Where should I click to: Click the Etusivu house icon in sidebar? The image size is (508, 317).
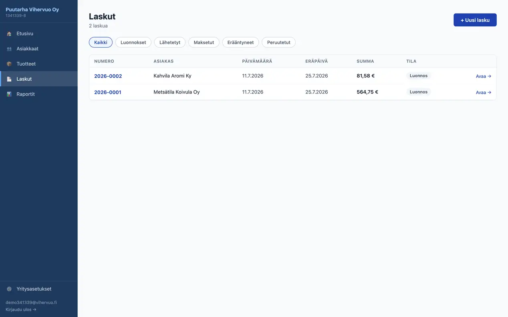click(x=9, y=34)
